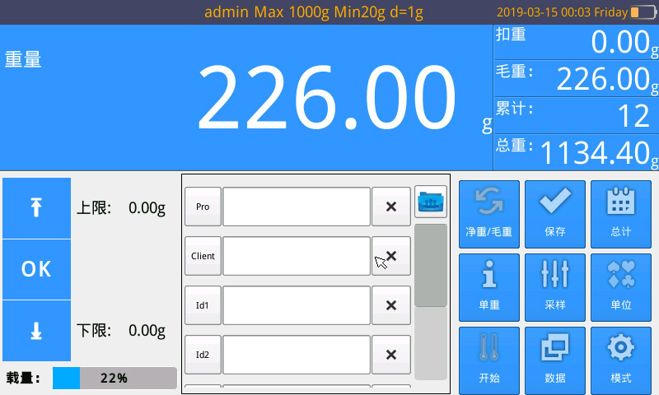
Task: Clear the Pro field with X
Action: [391, 207]
